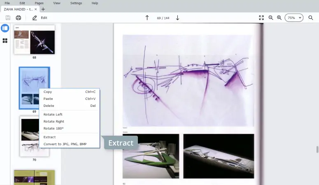Click the page number field 69 / 144
The image size is (319, 185).
(x=163, y=18)
